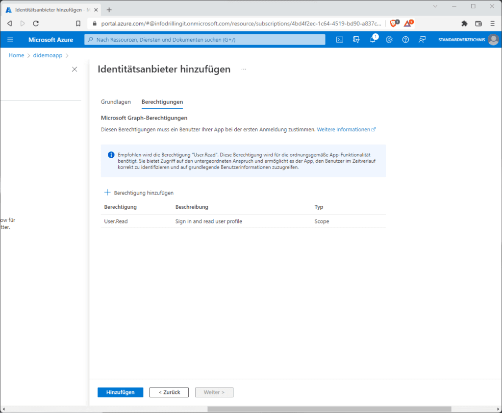
Task: Click the Weiter button
Action: (x=214, y=392)
